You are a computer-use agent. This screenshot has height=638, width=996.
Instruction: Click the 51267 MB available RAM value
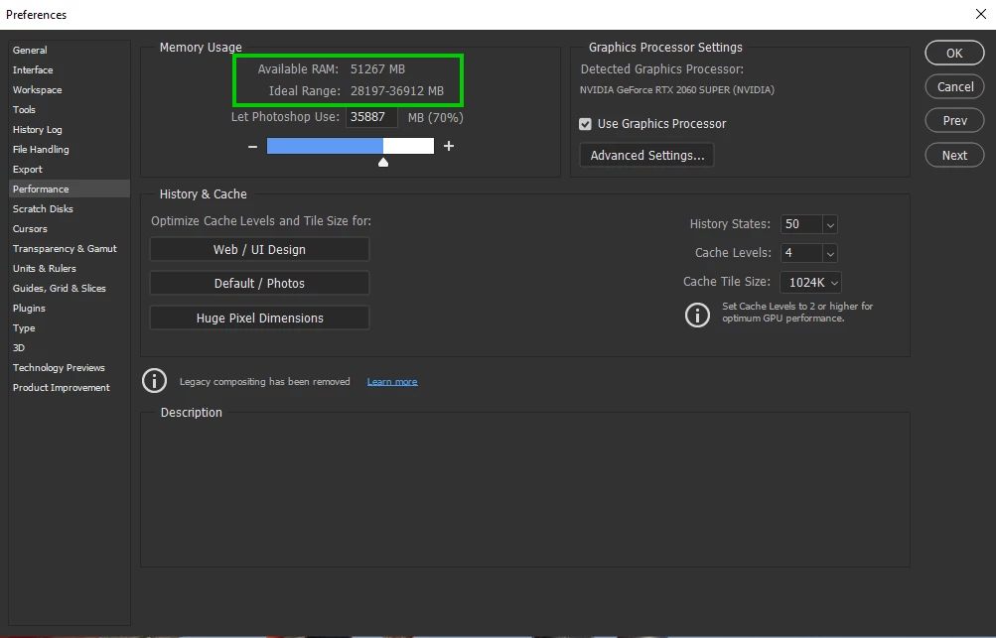377,69
